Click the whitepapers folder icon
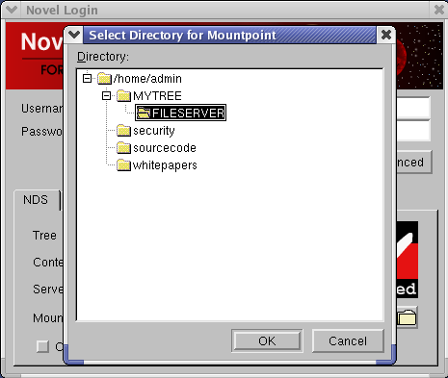448x378 pixels. click(124, 165)
